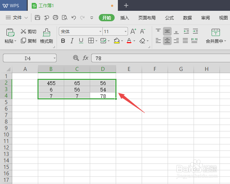Toggle justify alignment
Viewport: 230px width, 184px height.
coord(185,41)
